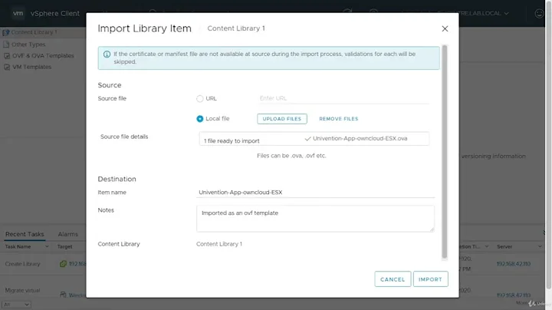Open the completion time column dropdown
The width and height of the screenshot is (552, 310).
tap(487, 246)
